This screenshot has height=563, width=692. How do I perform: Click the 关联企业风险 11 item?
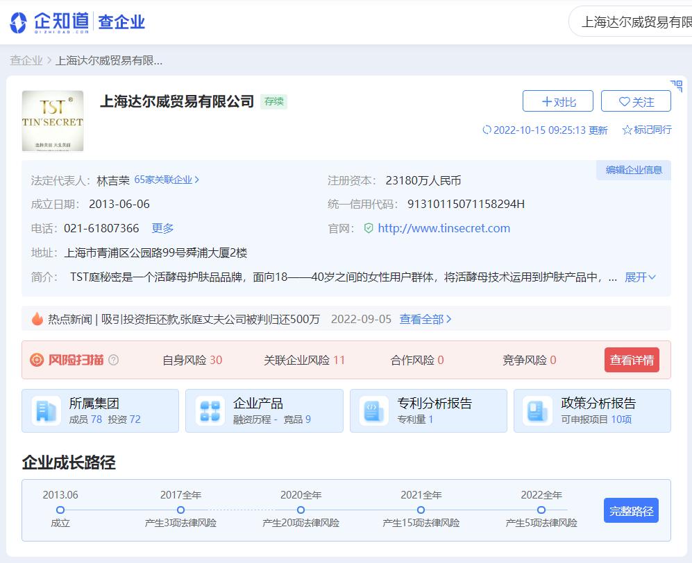point(304,361)
